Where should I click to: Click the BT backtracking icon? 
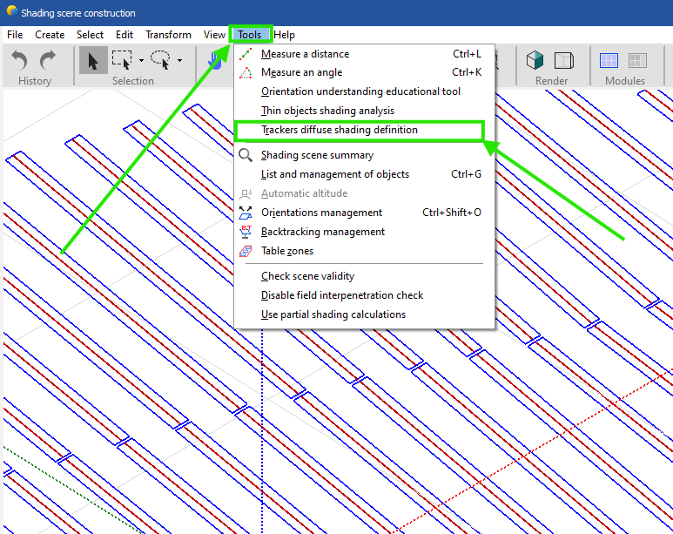click(246, 232)
